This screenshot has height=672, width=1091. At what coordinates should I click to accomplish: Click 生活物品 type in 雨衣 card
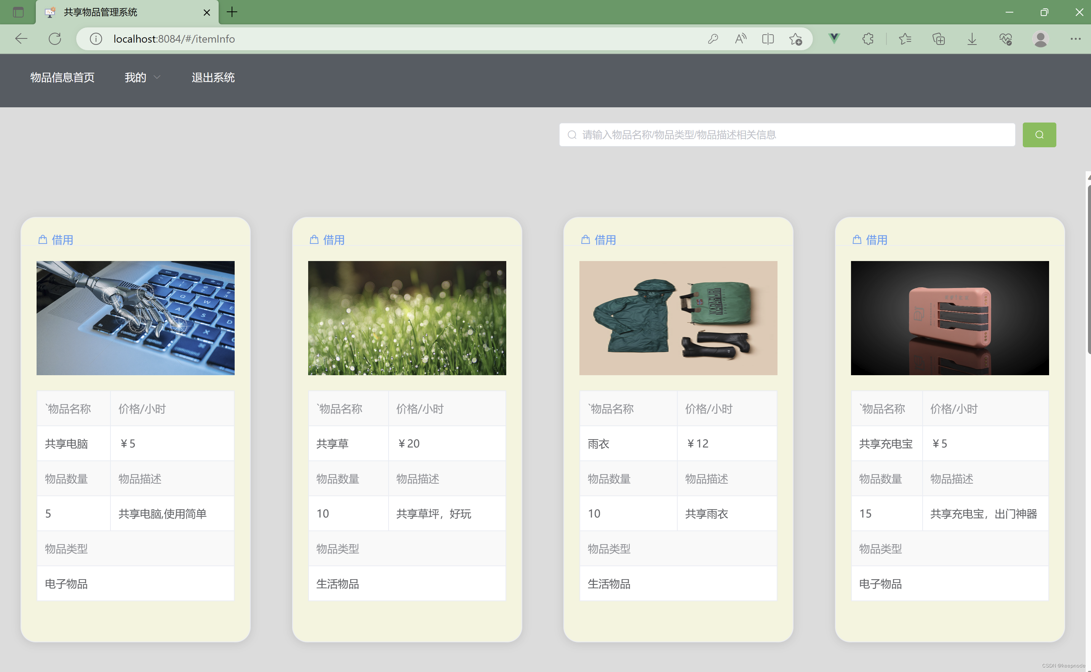pos(678,584)
